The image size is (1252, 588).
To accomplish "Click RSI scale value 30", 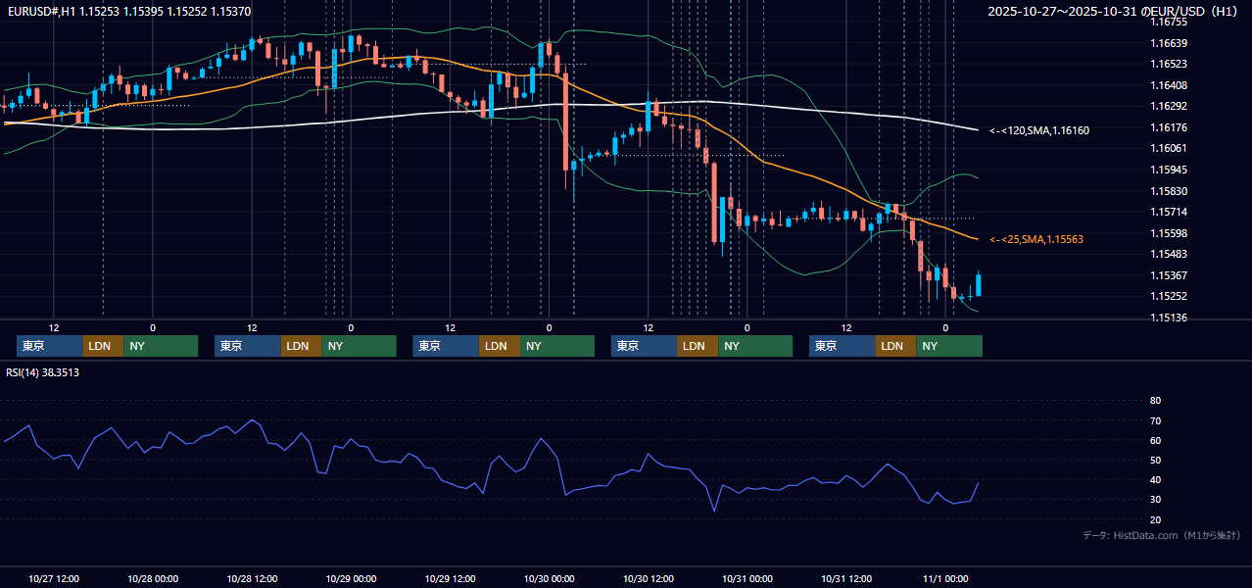I will point(1155,500).
